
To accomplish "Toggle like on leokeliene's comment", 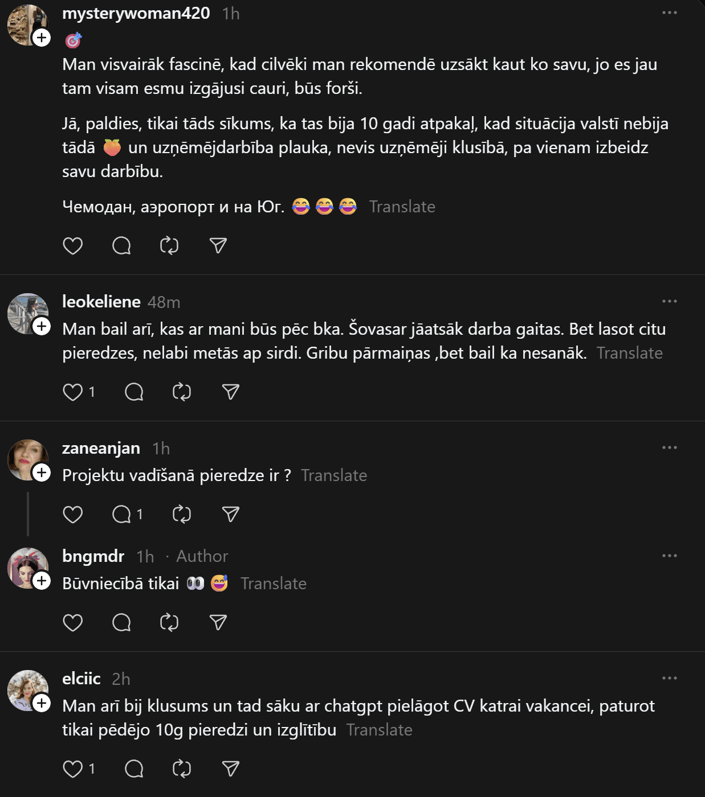I will 72,392.
